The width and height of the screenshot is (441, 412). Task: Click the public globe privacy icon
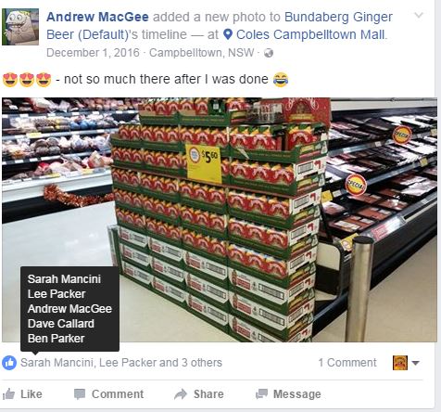[x=269, y=53]
